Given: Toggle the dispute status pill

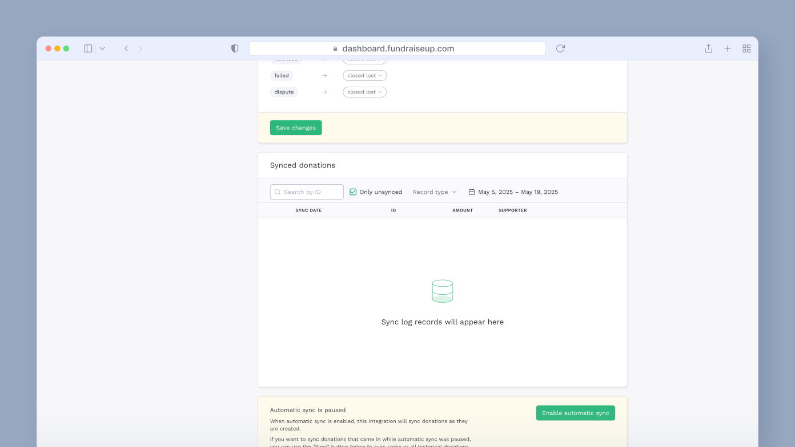Looking at the screenshot, I should (284, 92).
